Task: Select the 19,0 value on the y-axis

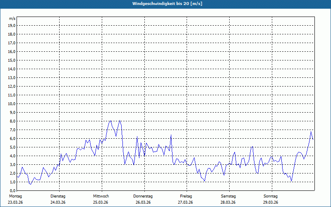Action: 12,25
